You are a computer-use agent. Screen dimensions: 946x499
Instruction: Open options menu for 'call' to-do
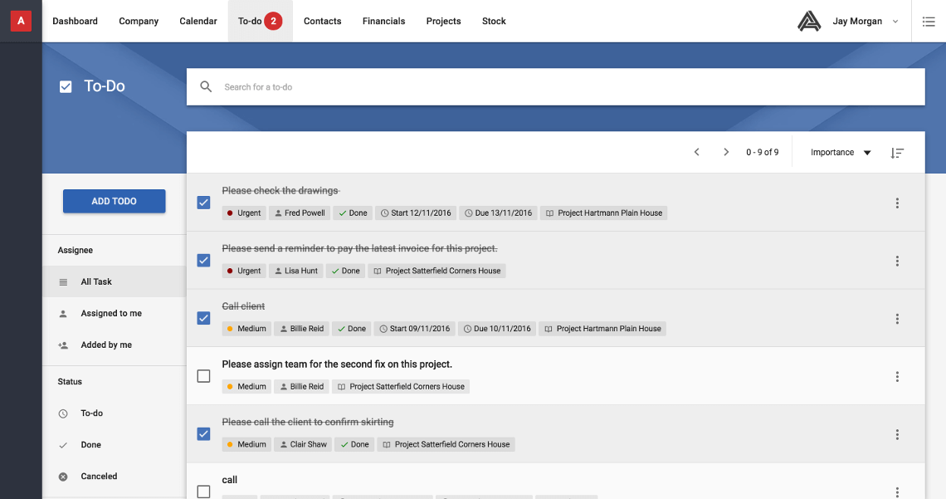coord(897,492)
